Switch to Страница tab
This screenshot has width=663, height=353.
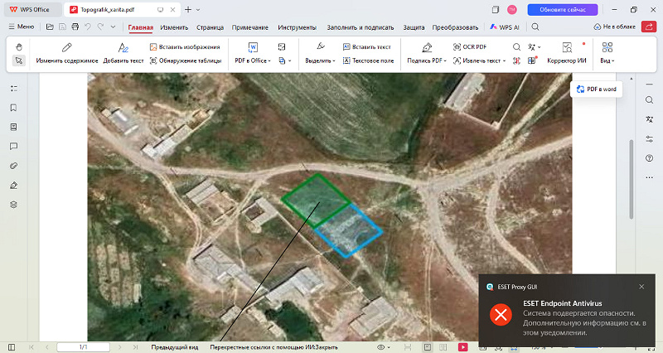coord(211,27)
